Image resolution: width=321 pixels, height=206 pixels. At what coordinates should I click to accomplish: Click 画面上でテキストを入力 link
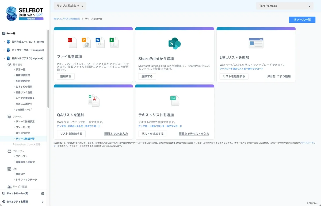click(x=194, y=134)
